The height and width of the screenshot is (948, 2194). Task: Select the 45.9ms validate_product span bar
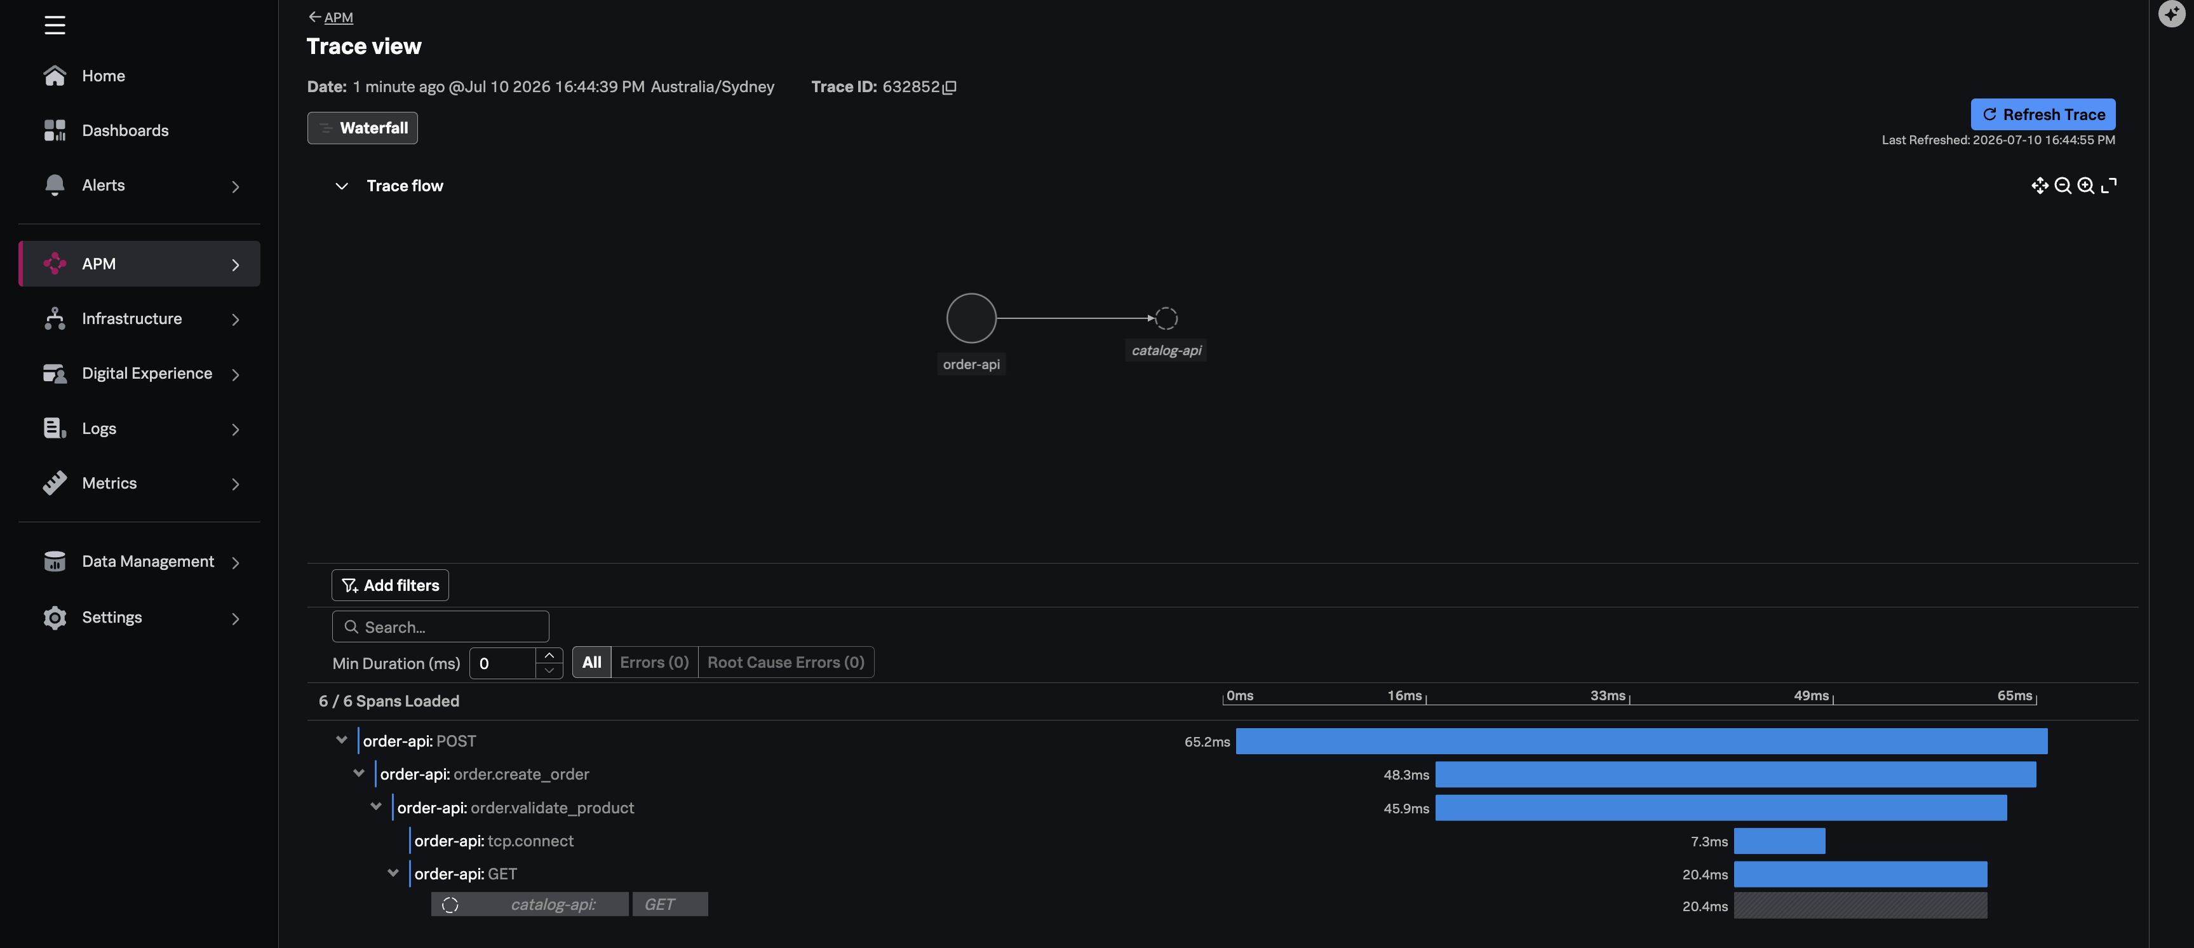1721,808
